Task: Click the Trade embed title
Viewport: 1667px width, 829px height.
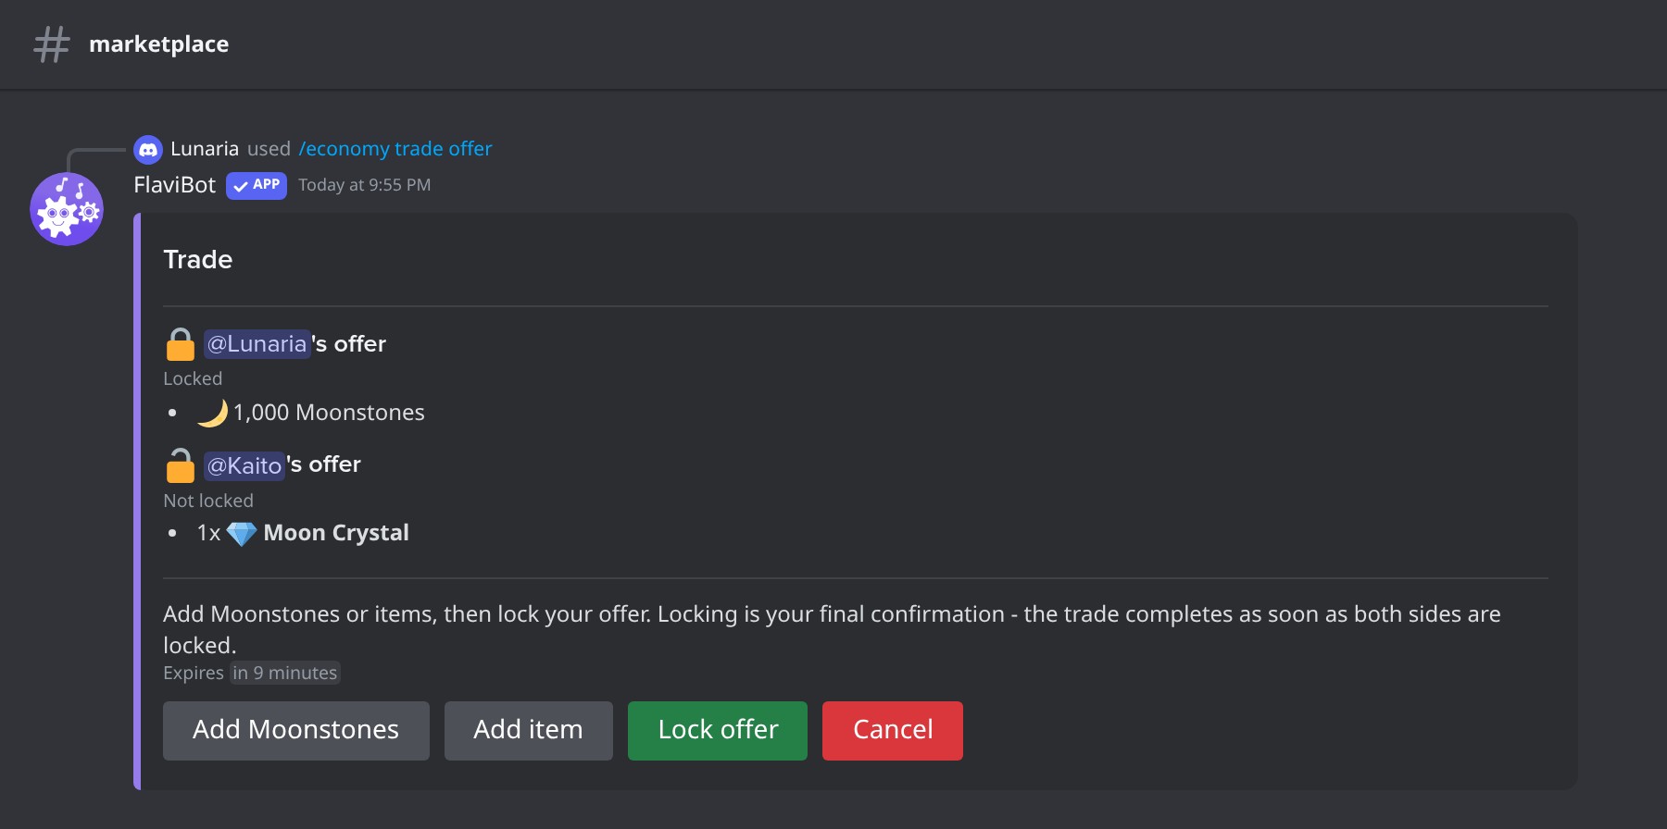Action: (198, 260)
